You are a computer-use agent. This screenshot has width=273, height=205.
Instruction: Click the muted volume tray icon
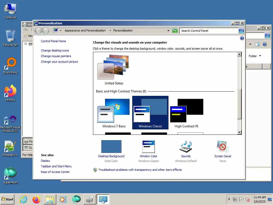(247, 199)
